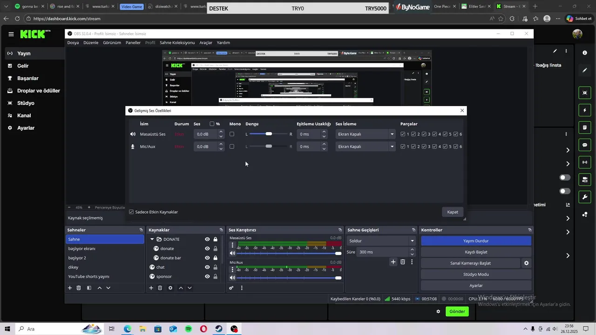Image resolution: width=596 pixels, height=335 pixels.
Task: Open advanced audio properties gears in Ses Karıştırıcı
Action: click(231, 288)
